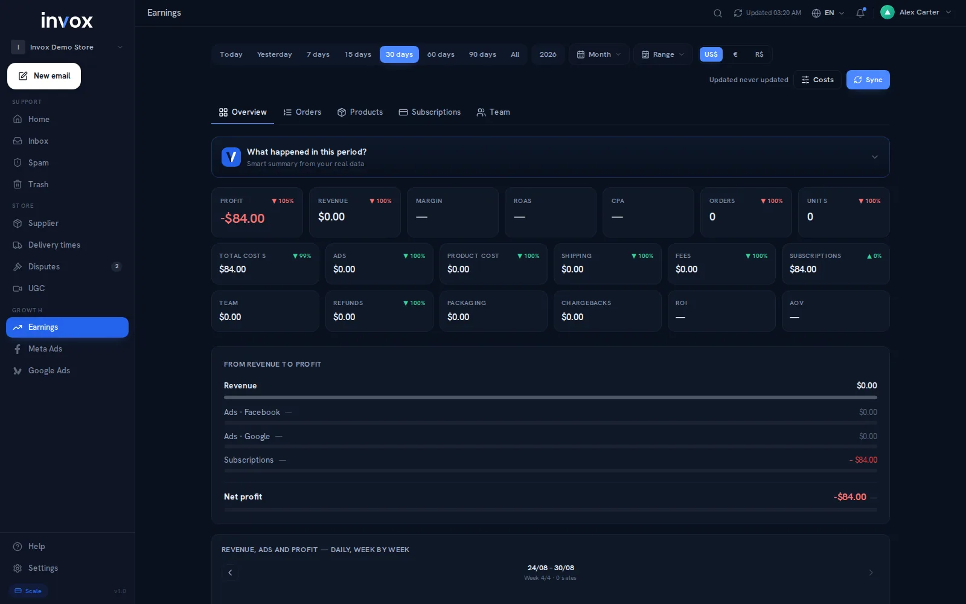Click the Scale plan badge
The width and height of the screenshot is (966, 604).
tap(28, 591)
